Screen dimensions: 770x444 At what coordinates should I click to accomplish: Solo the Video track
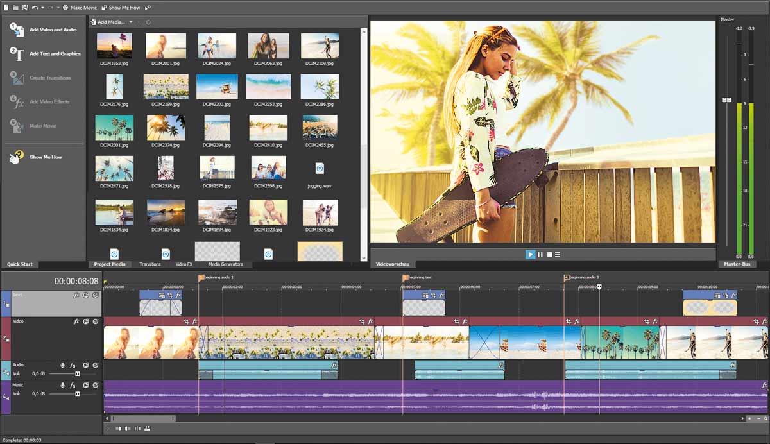96,321
